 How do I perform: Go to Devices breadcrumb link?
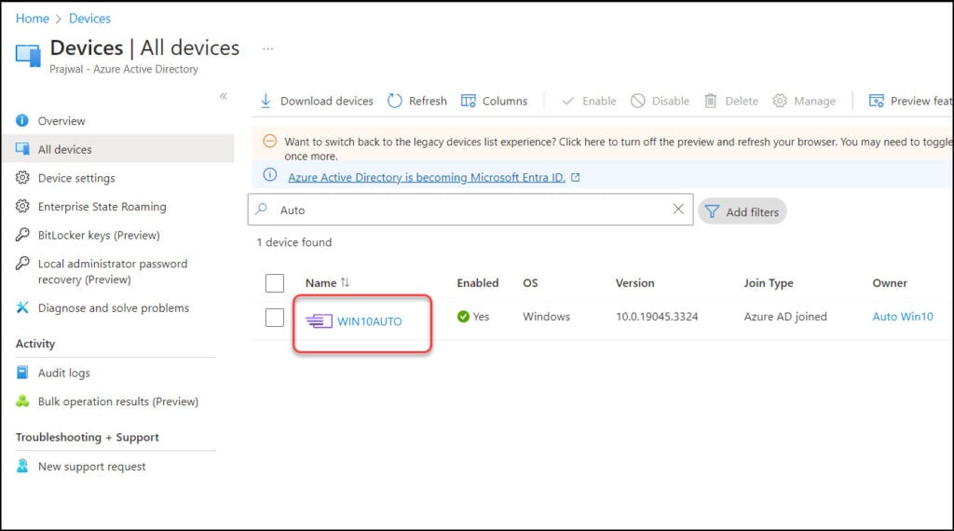coord(89,19)
